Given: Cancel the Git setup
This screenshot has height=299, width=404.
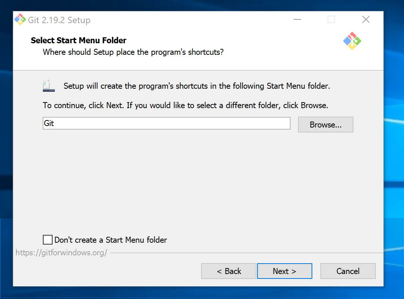Looking at the screenshot, I should 348,271.
